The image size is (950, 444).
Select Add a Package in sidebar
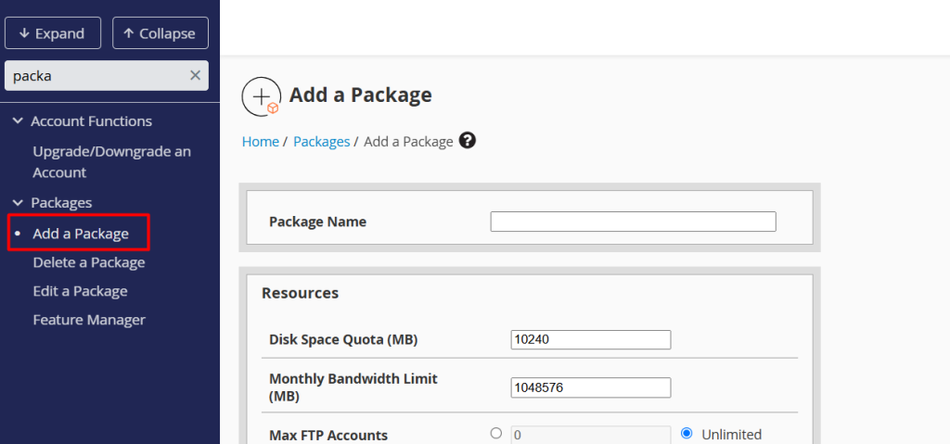pyautogui.click(x=81, y=234)
